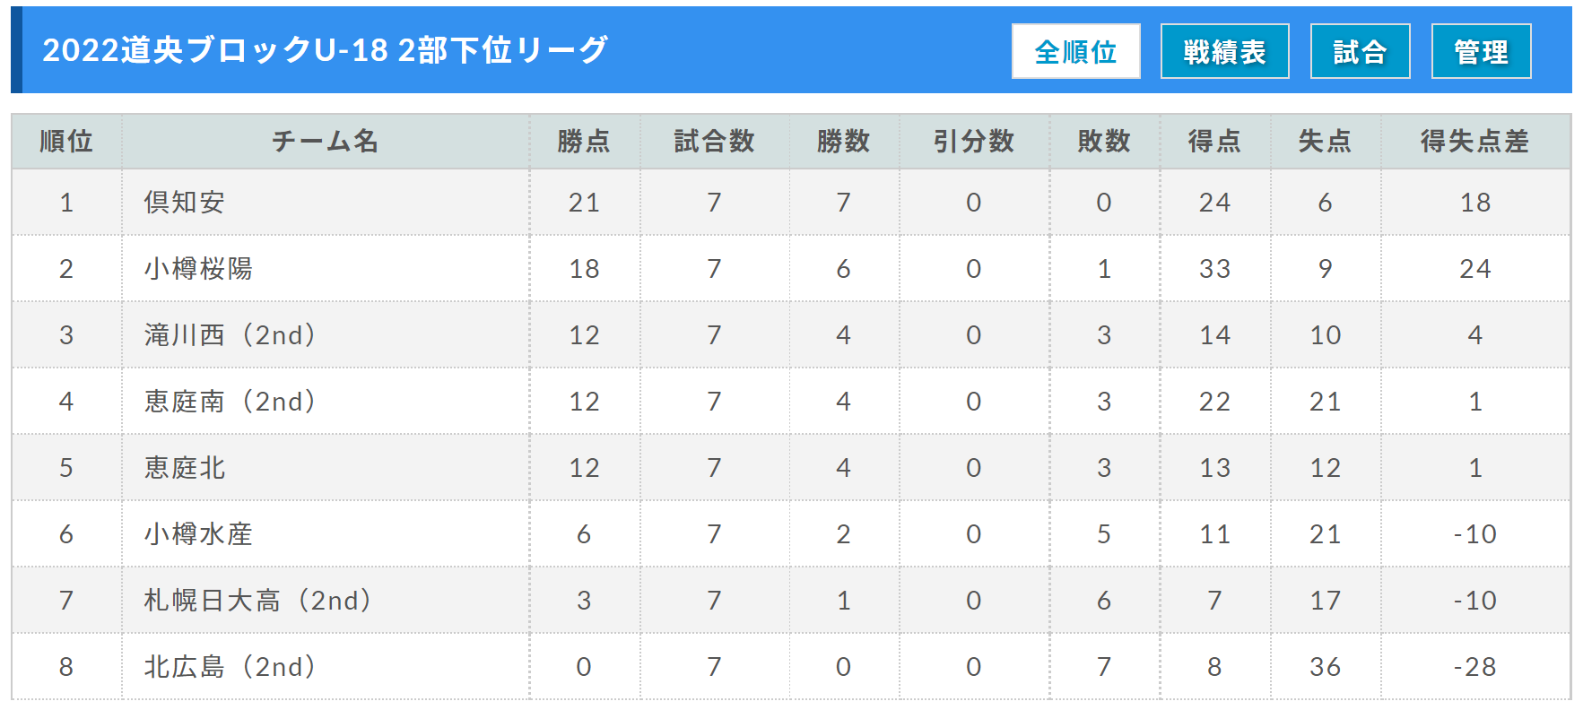Open the 全順位 tab

point(1075,51)
